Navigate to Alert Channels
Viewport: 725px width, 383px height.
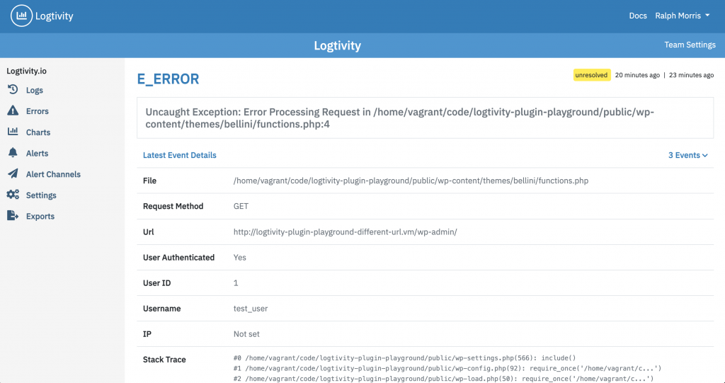53,174
